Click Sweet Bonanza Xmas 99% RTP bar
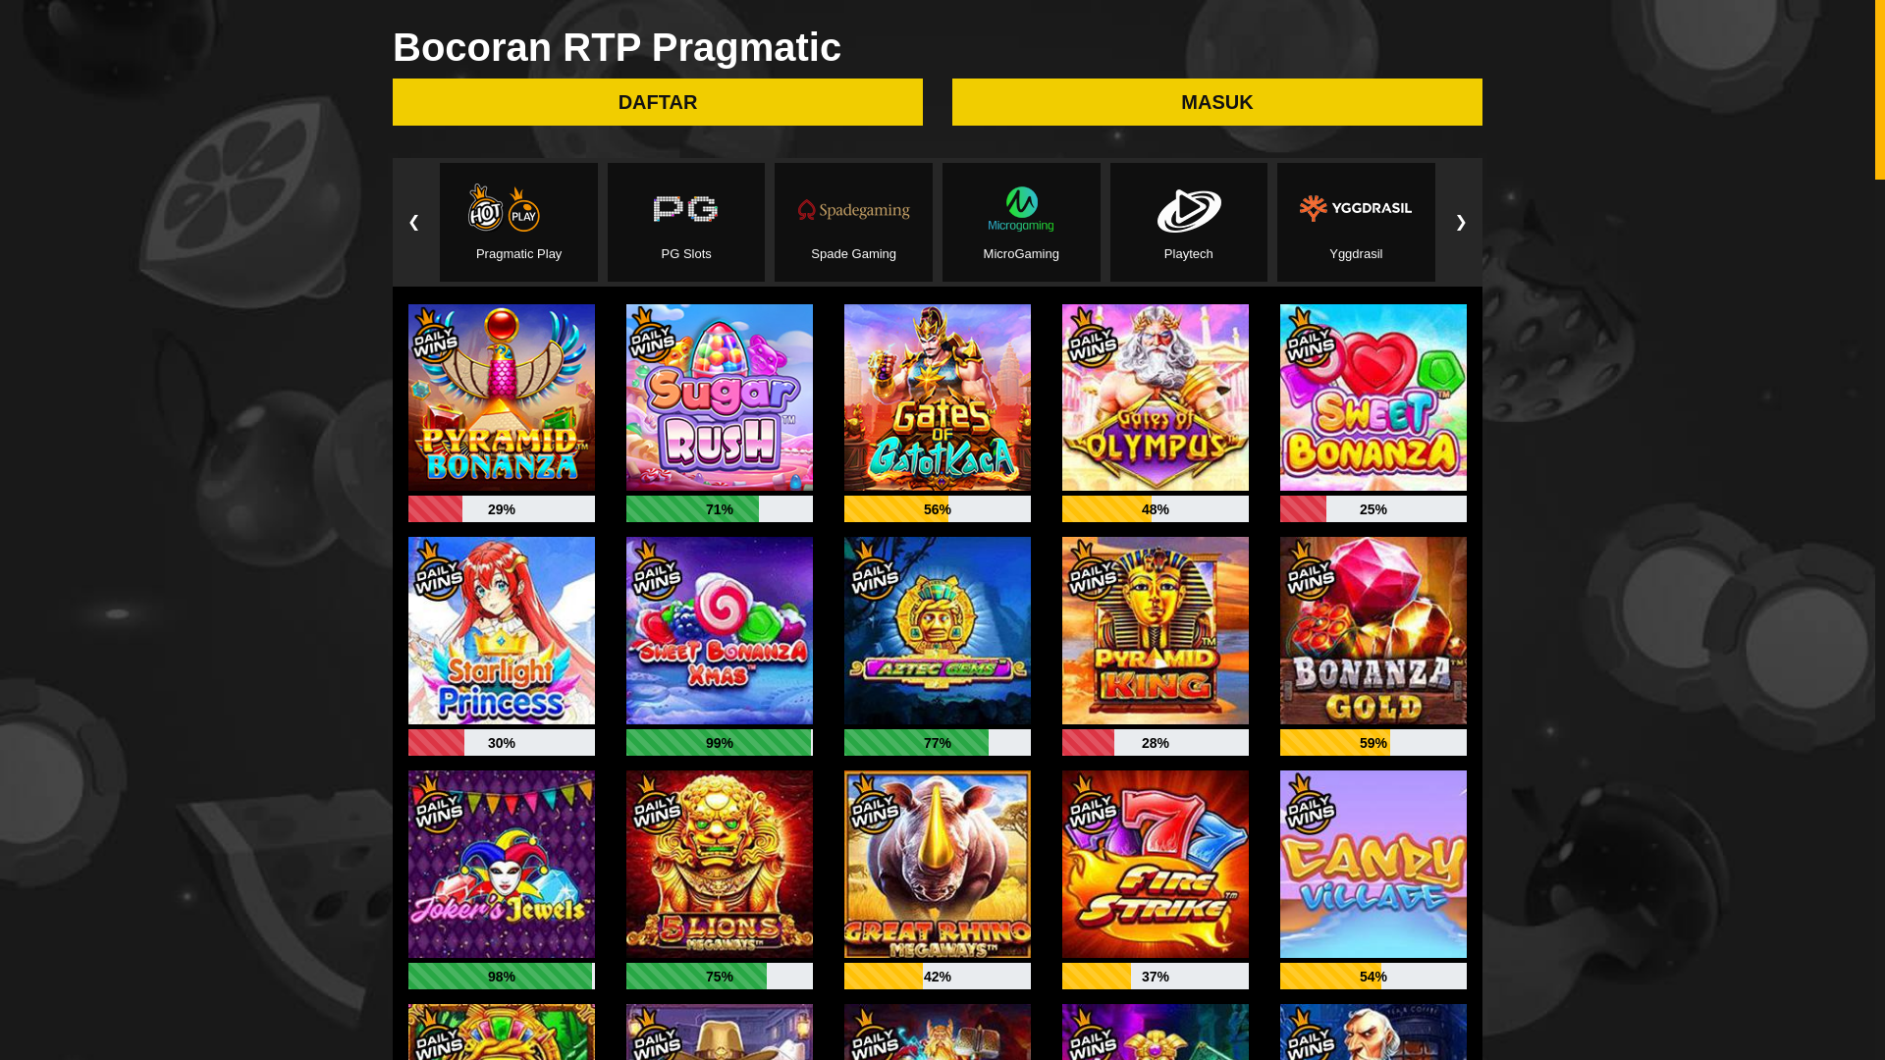Viewport: 1885px width, 1060px height. pos(720,743)
